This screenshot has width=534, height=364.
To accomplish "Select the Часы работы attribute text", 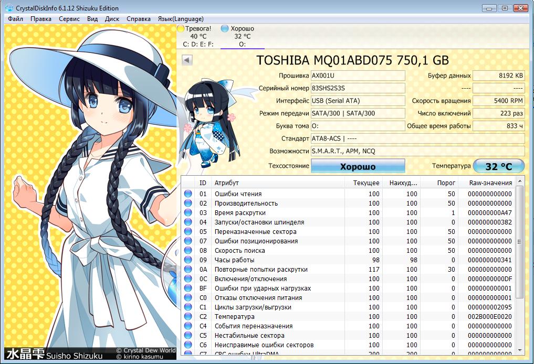I will click(x=234, y=260).
